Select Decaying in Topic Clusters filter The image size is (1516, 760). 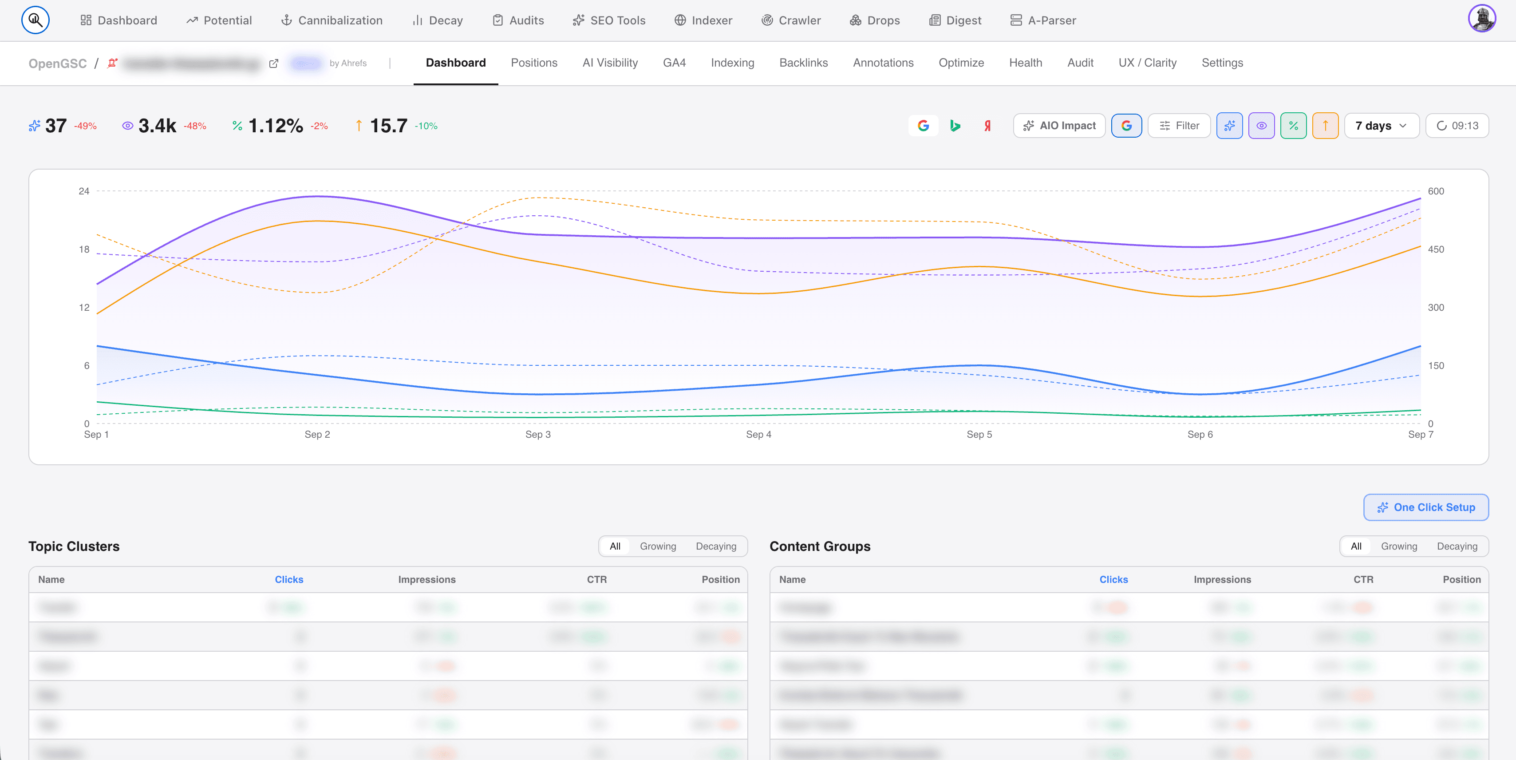[716, 546]
